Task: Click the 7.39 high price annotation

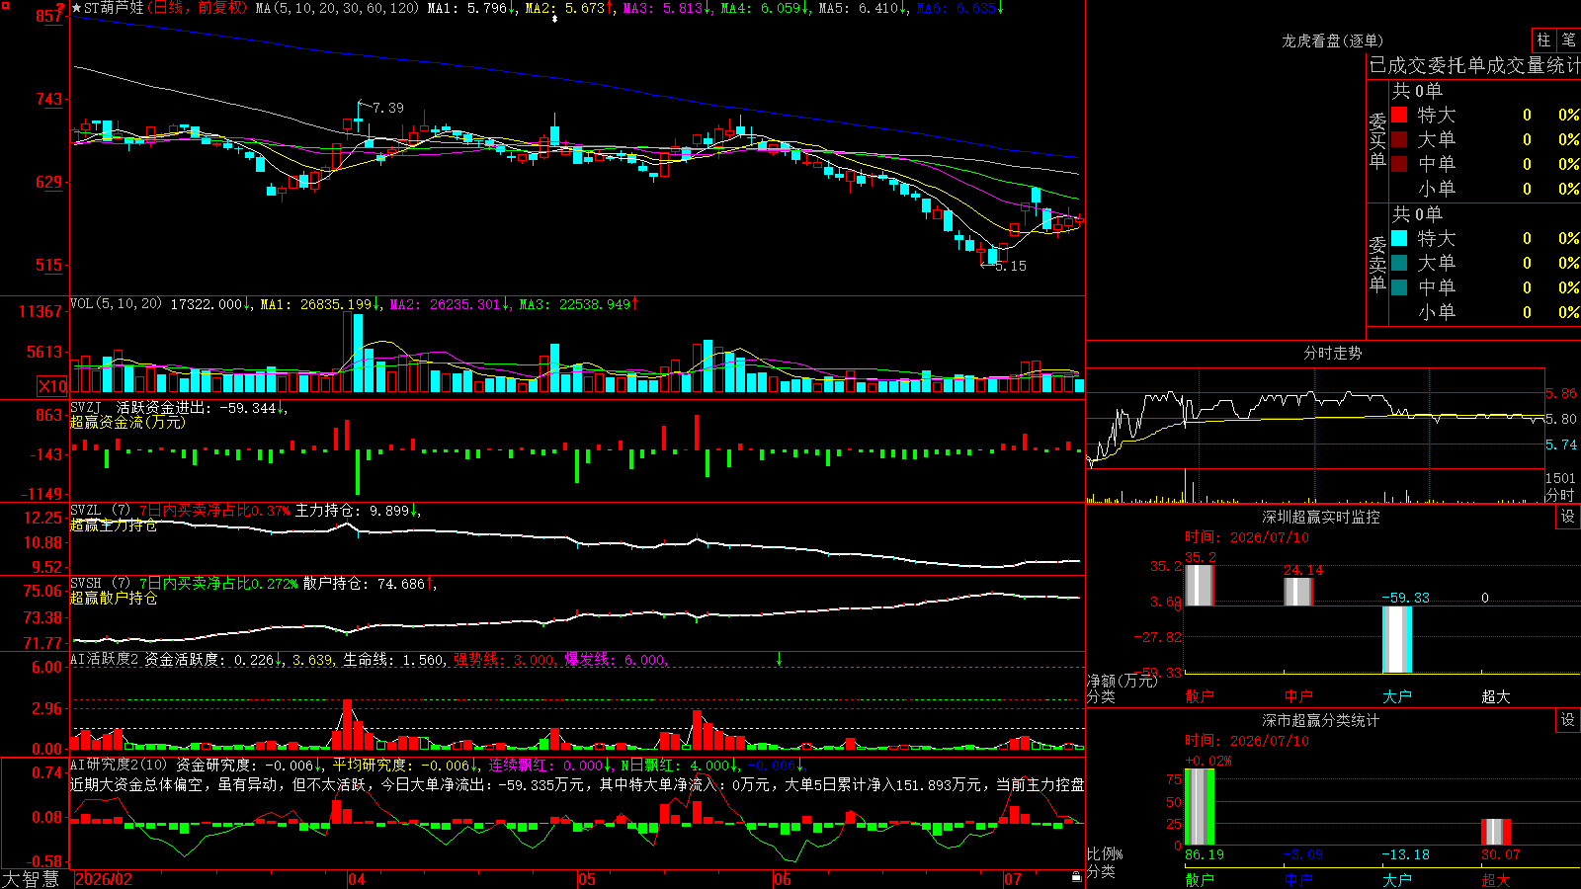Action: tap(387, 108)
